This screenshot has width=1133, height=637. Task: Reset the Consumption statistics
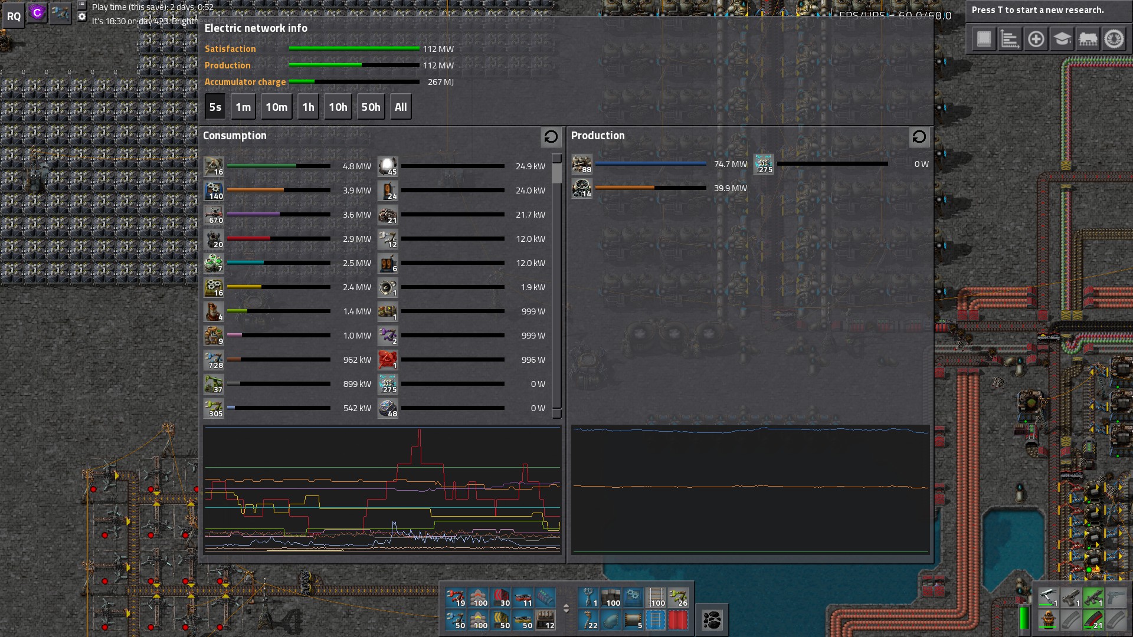point(551,137)
